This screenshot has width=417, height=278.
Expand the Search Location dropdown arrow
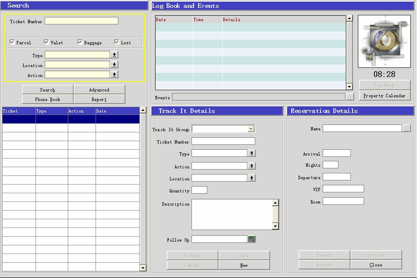tap(114, 65)
